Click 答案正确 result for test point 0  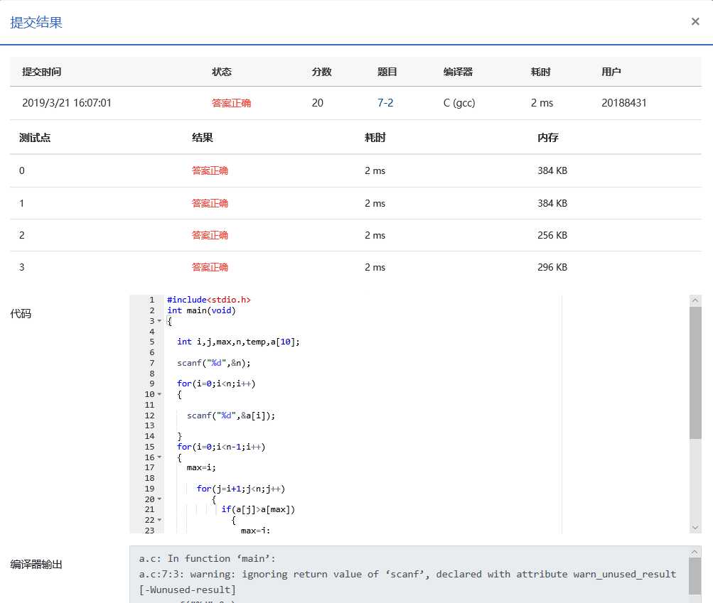[x=210, y=170]
